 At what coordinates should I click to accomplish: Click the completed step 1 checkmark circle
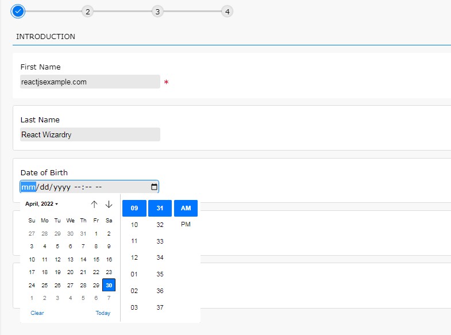click(x=18, y=11)
